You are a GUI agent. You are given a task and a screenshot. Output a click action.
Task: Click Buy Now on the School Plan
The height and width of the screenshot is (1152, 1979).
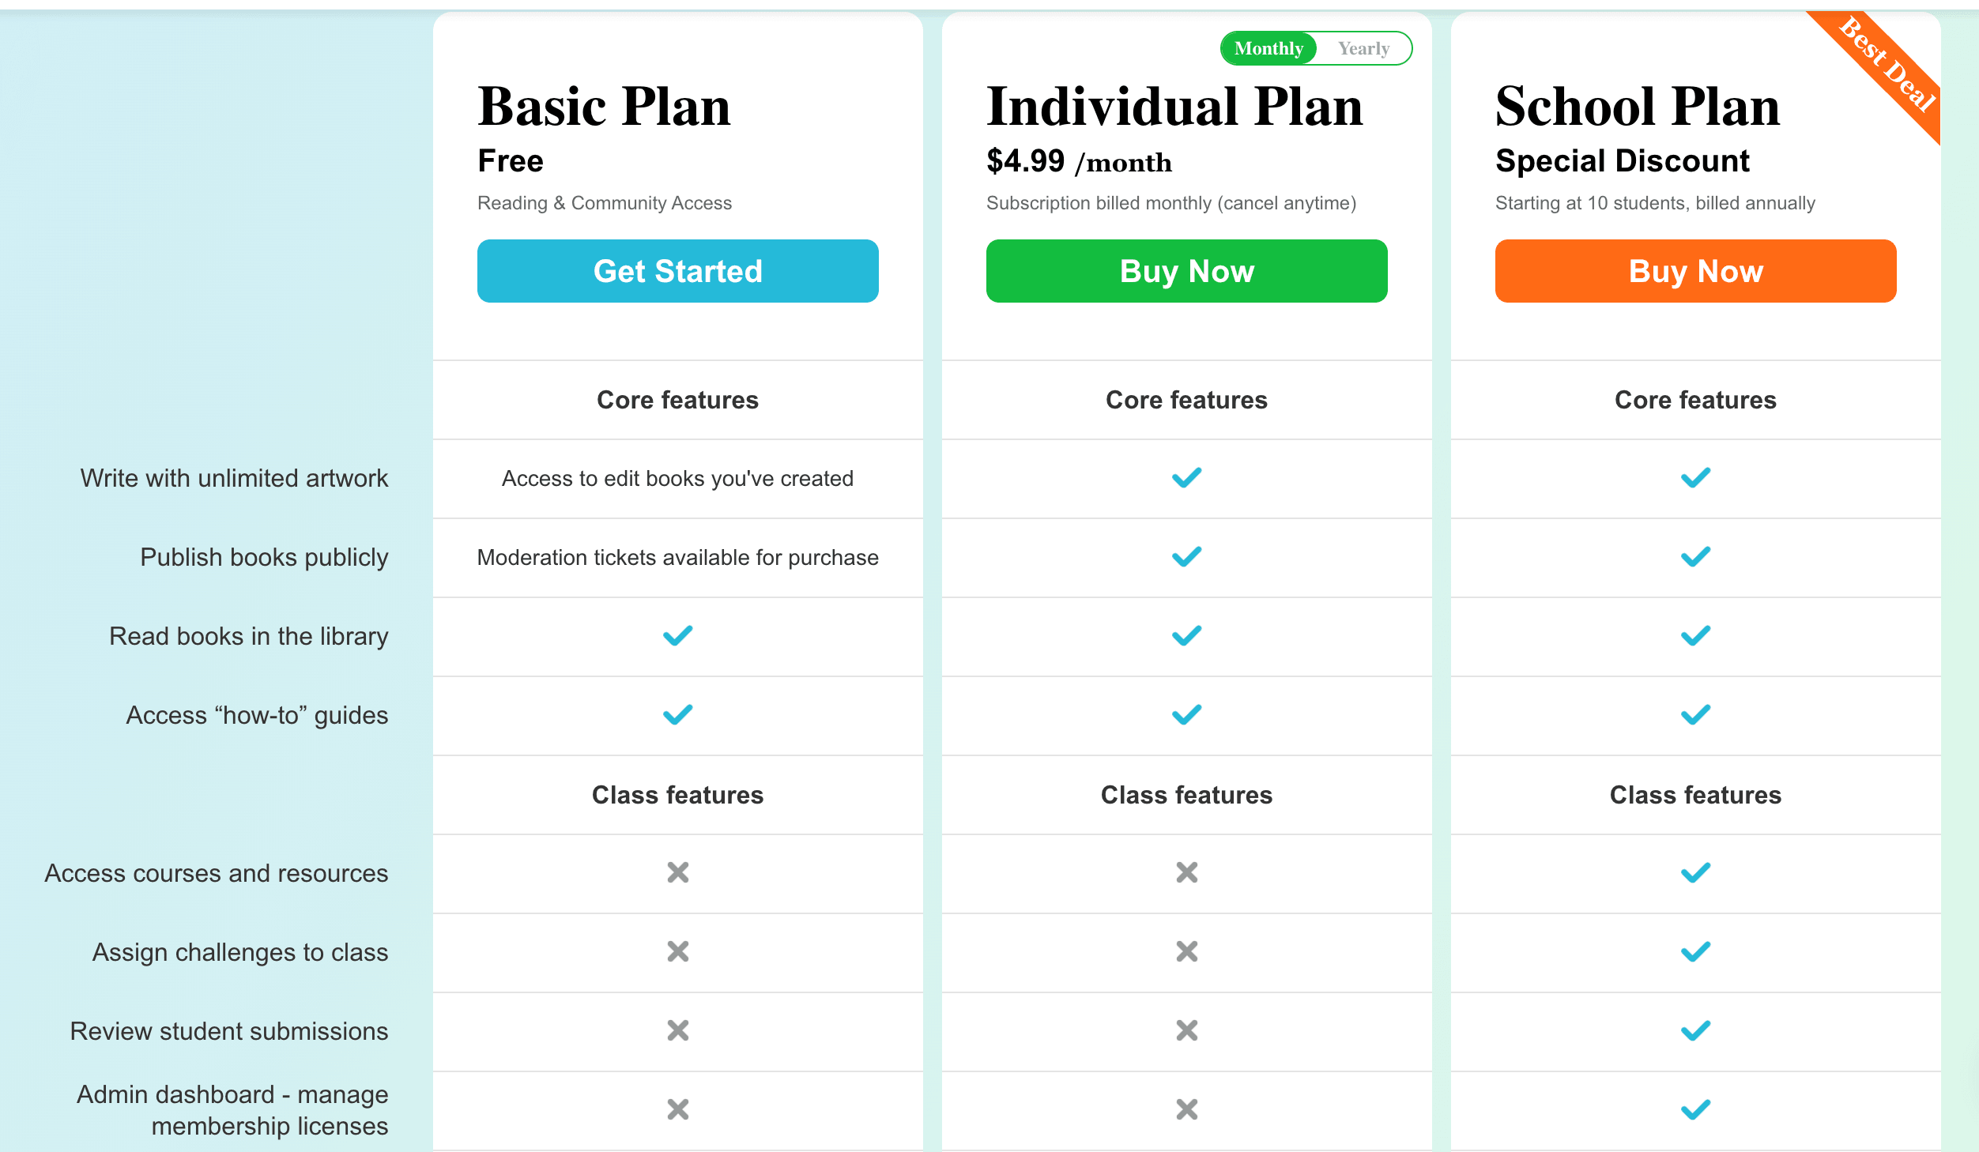click(x=1694, y=271)
